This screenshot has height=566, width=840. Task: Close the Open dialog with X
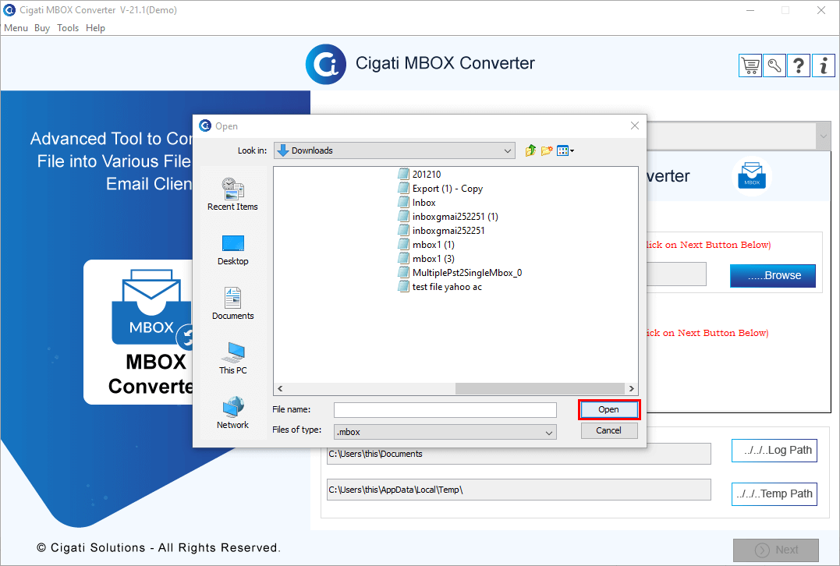click(x=635, y=126)
